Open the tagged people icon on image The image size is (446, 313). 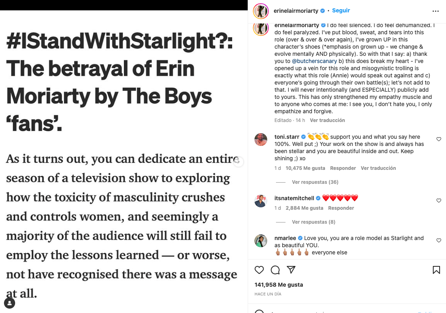tap(10, 303)
